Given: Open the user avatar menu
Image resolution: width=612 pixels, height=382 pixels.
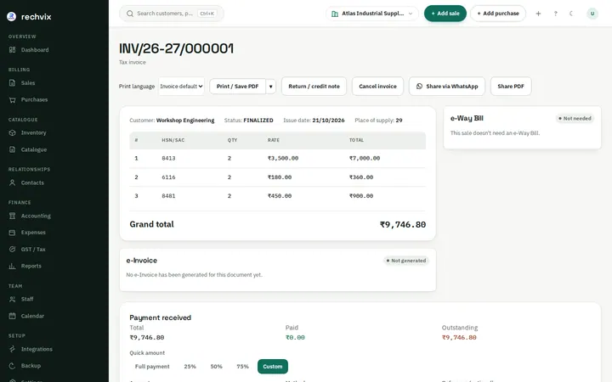Looking at the screenshot, I should tap(592, 14).
